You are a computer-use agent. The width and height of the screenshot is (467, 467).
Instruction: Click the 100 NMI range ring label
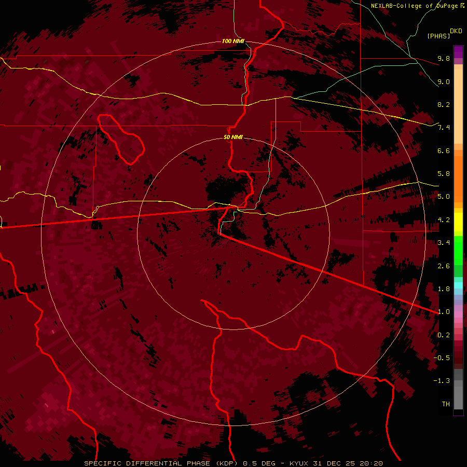233,41
